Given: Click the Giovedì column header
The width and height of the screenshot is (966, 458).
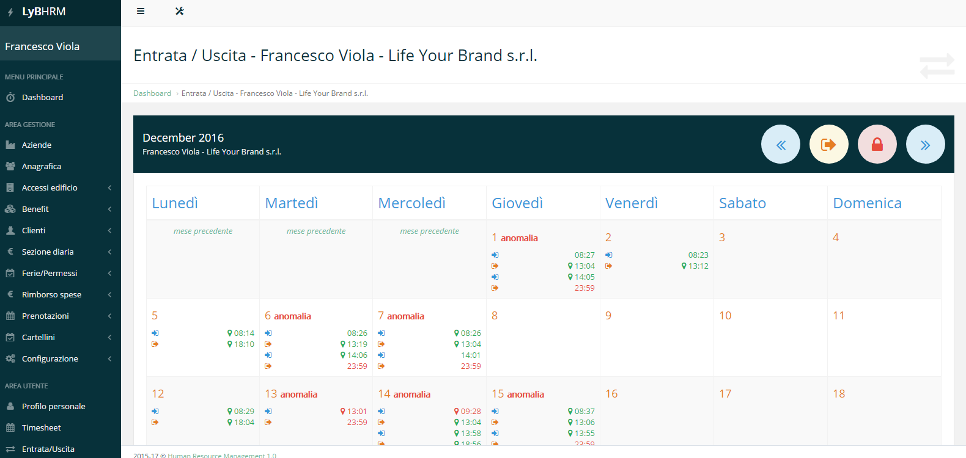Looking at the screenshot, I should pos(517,203).
